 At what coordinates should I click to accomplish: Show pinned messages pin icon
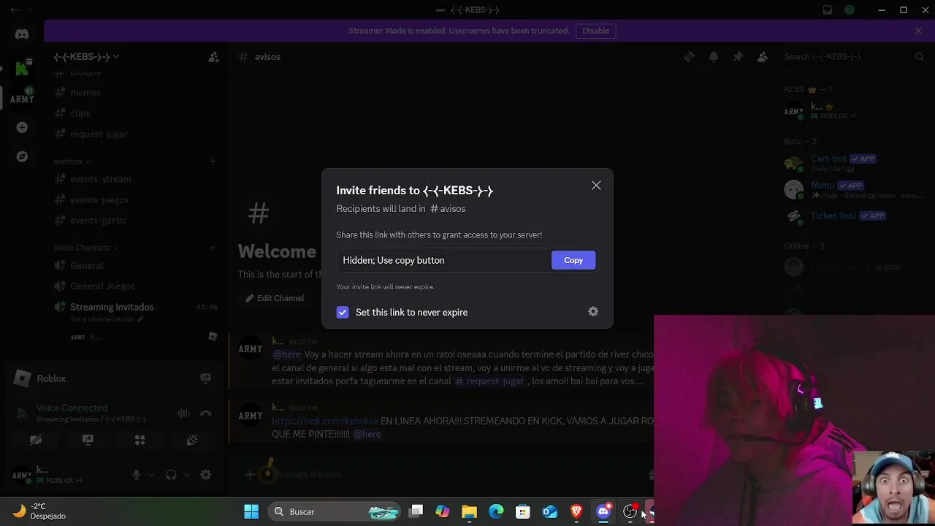click(x=738, y=56)
